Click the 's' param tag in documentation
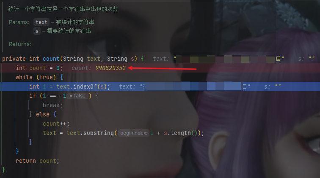This screenshot has width=320, height=178. (x=37, y=31)
